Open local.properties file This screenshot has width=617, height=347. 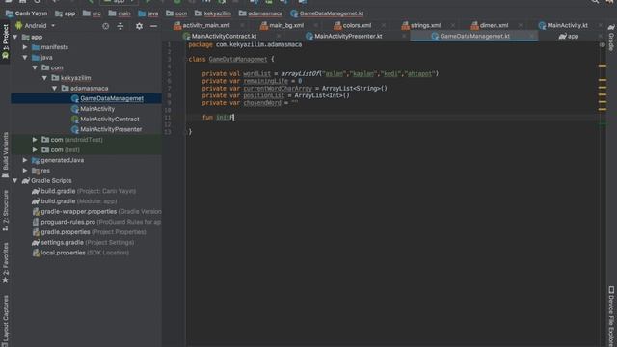[x=81, y=253]
